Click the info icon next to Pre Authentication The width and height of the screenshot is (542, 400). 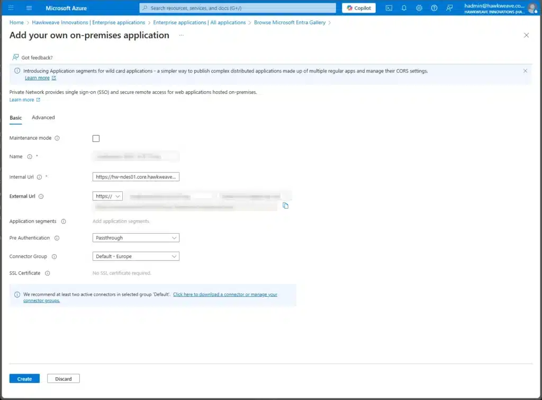tap(57, 238)
